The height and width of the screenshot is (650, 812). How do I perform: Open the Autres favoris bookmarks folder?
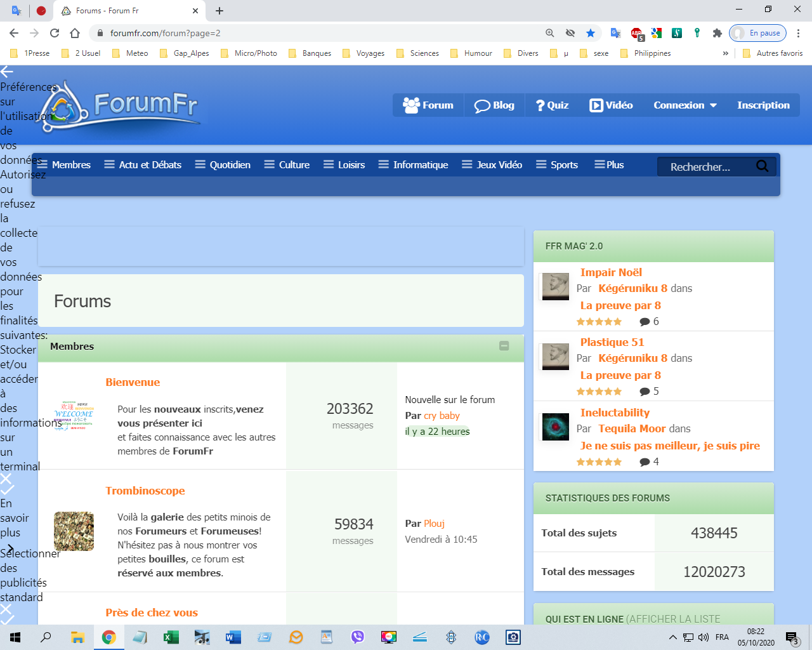click(772, 53)
